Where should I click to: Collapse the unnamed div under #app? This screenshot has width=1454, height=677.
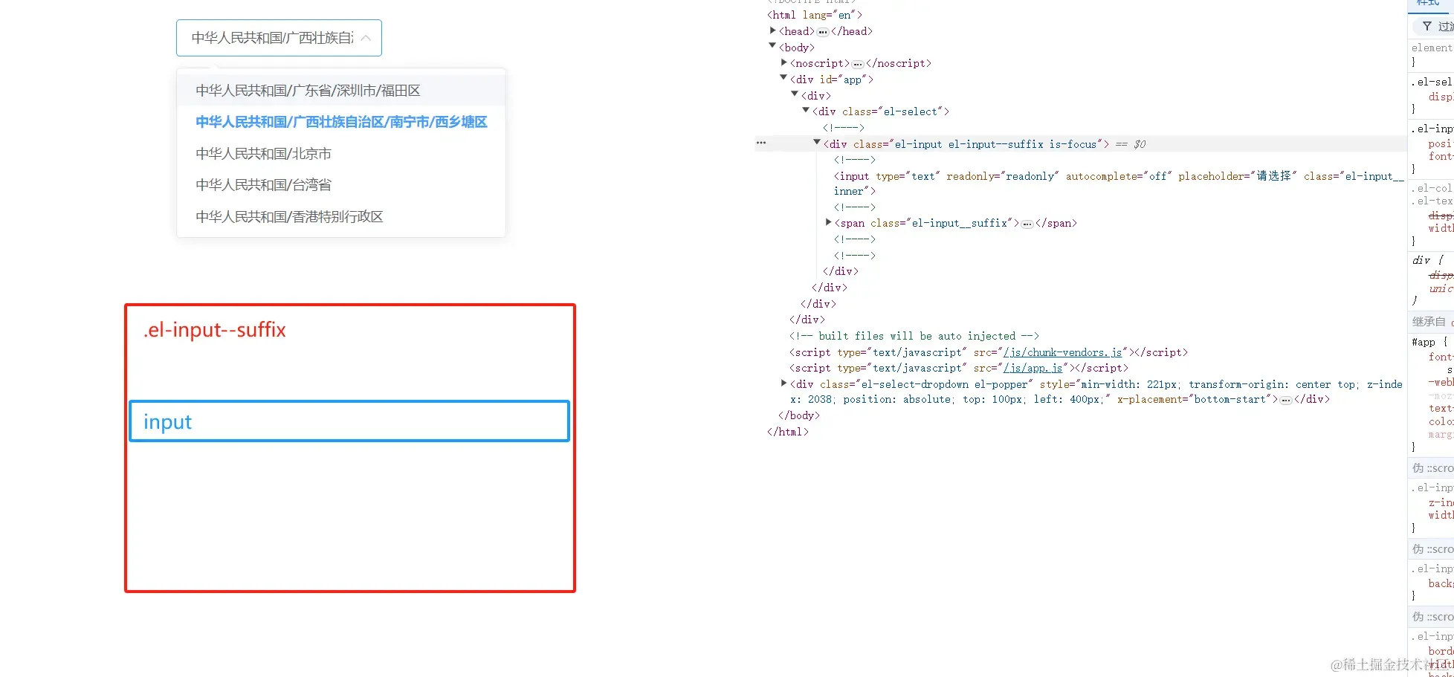point(795,94)
